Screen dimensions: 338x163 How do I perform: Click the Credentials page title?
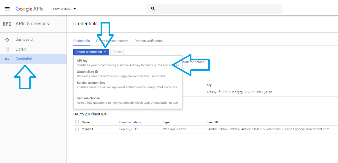tap(85, 24)
